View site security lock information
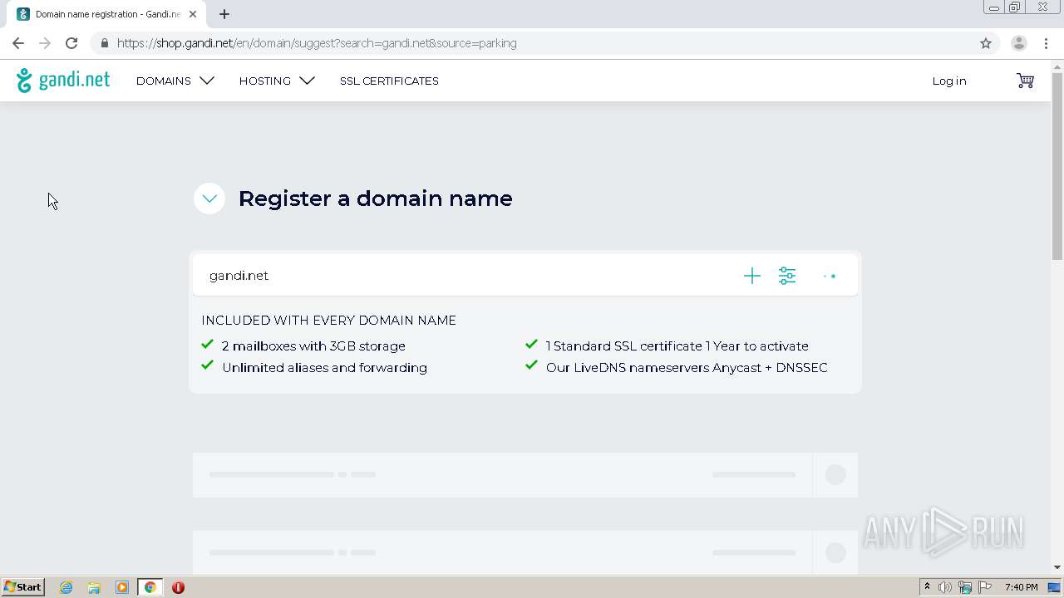 tap(104, 43)
